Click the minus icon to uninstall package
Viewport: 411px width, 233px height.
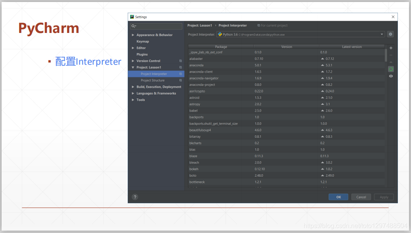click(391, 55)
